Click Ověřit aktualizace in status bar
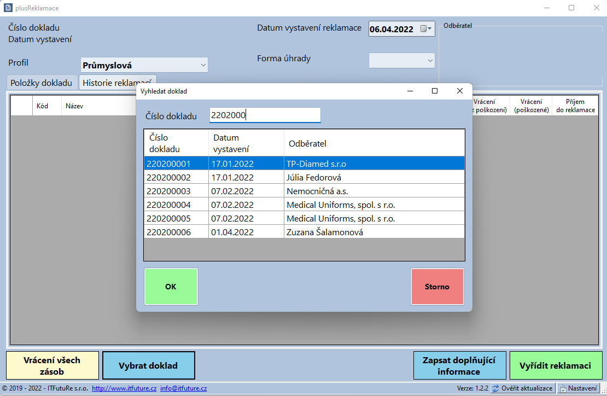Viewport: 607px width, 396px height. (x=523, y=388)
